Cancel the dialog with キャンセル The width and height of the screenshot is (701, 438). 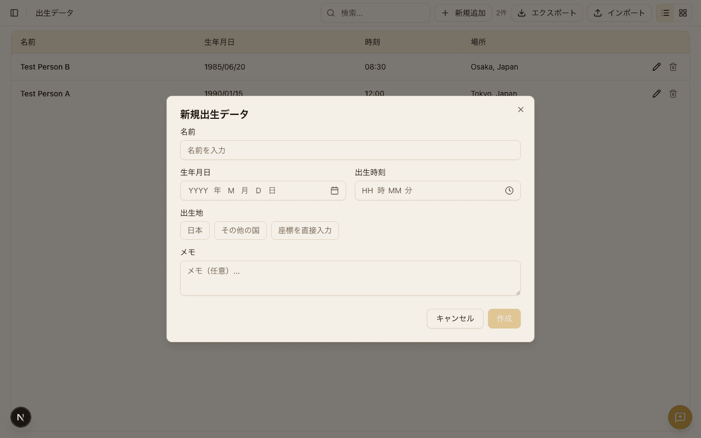455,318
